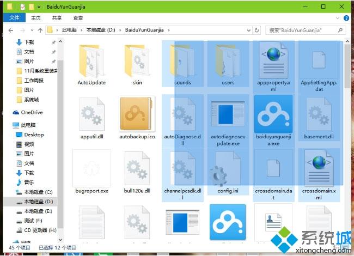
Task: Open 视频 in the navigation pane
Action: [x=25, y=144]
